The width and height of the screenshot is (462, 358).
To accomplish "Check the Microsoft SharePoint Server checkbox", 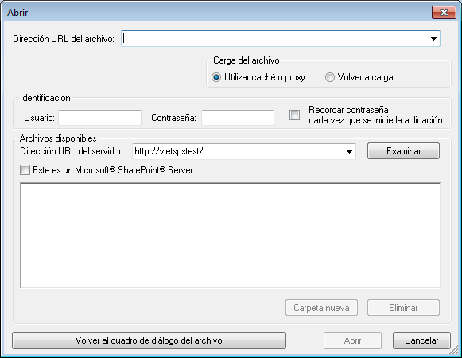I will (x=25, y=170).
